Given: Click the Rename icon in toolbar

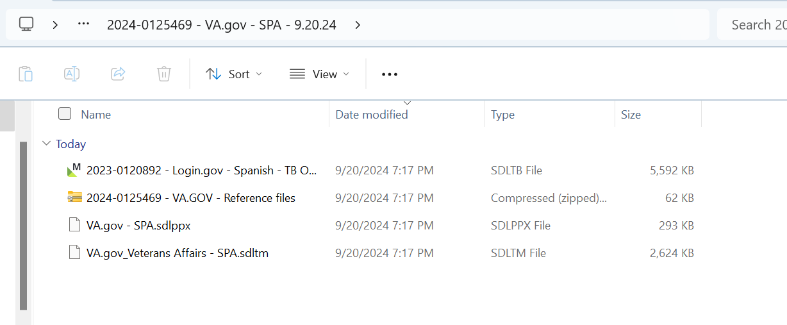Looking at the screenshot, I should coord(72,74).
